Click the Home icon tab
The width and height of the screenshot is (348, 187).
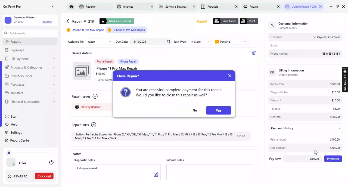[x=71, y=7]
